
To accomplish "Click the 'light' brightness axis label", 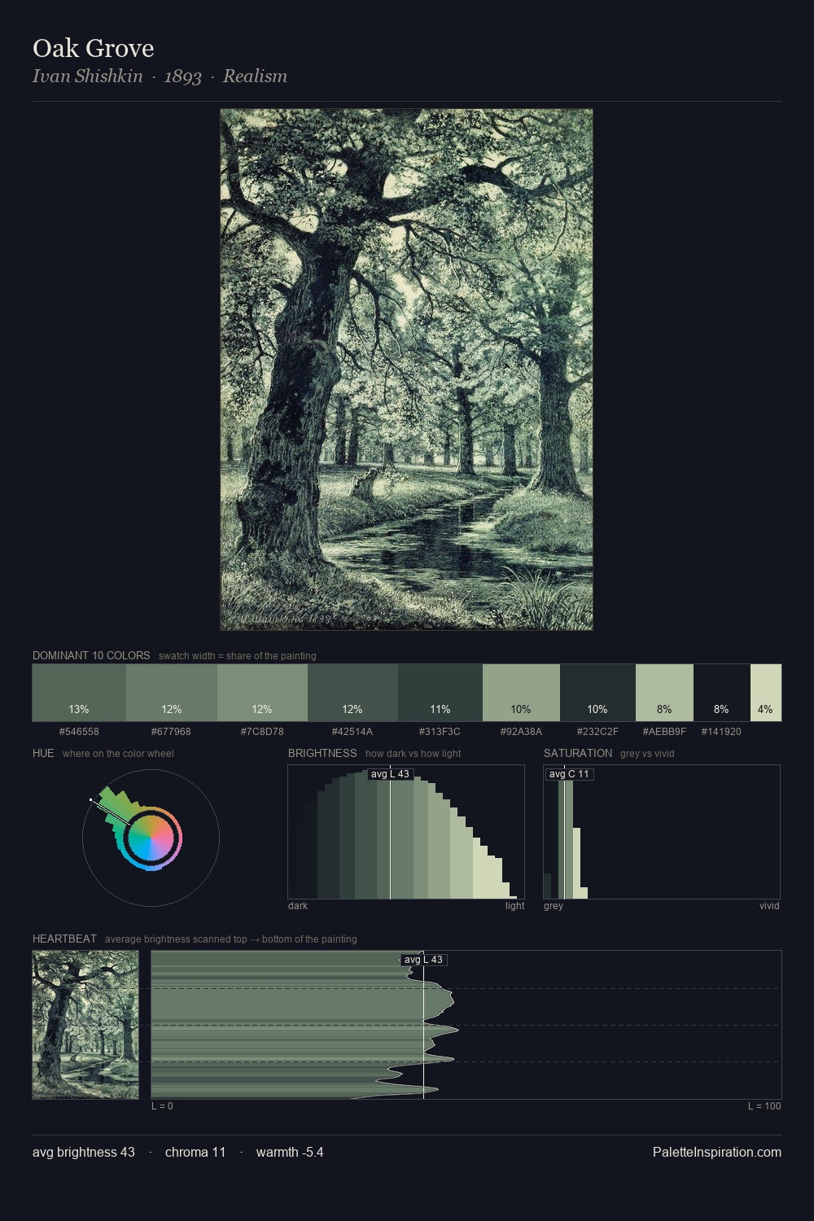I will pos(514,905).
